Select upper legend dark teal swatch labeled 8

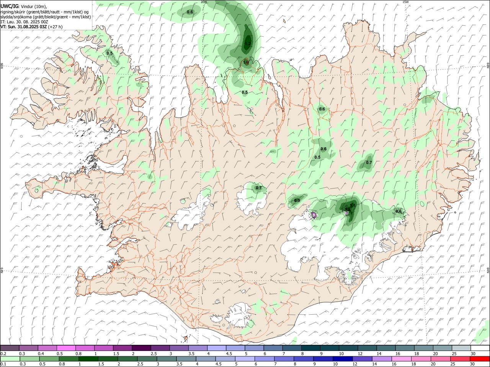[311, 348]
